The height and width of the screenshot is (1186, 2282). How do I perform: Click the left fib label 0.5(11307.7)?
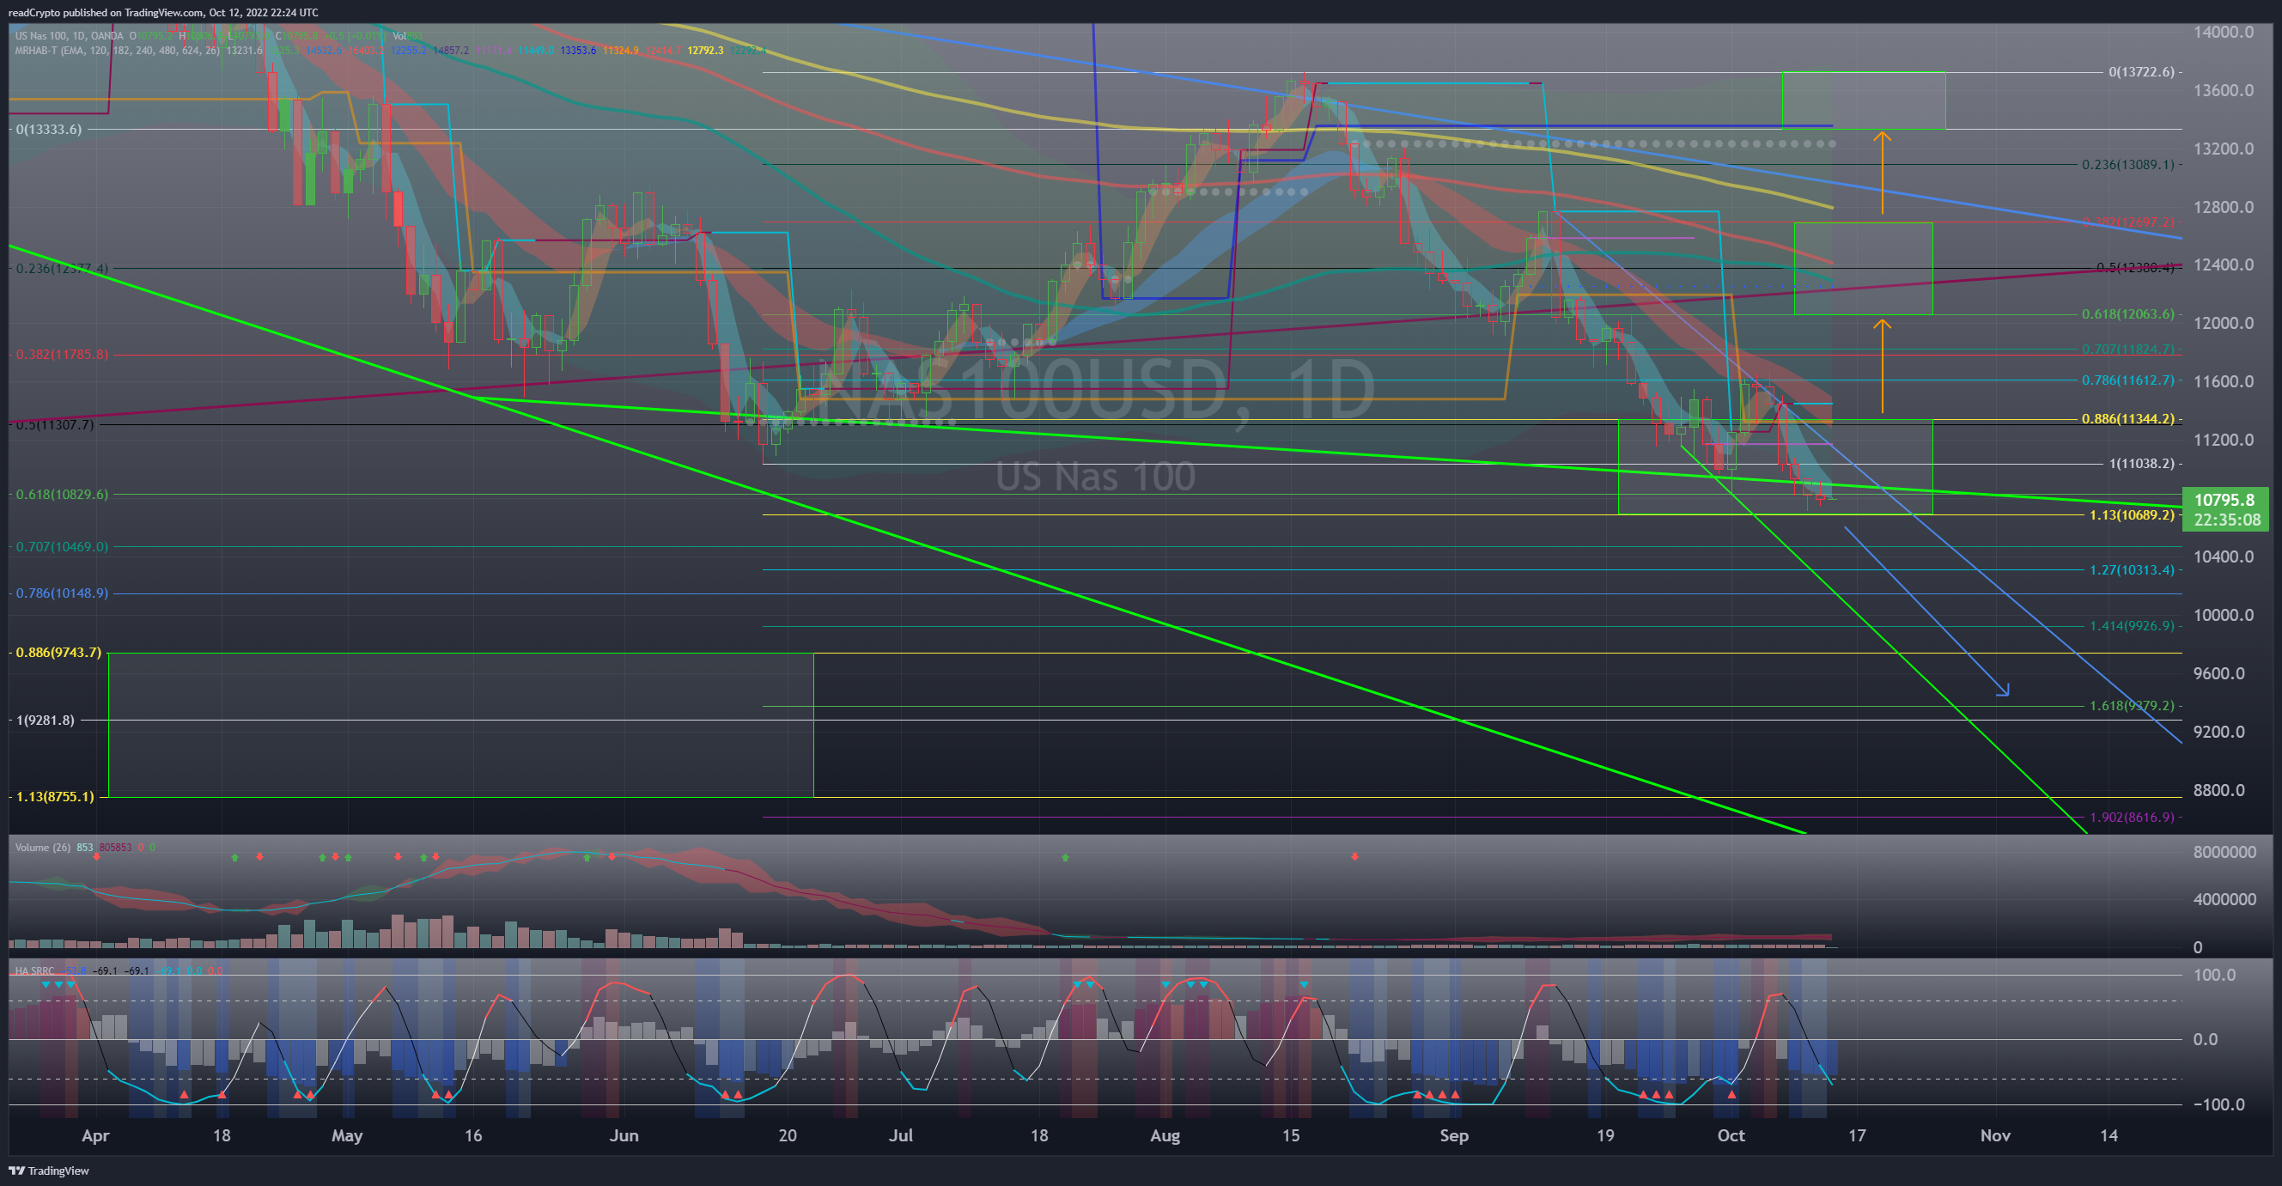[55, 424]
